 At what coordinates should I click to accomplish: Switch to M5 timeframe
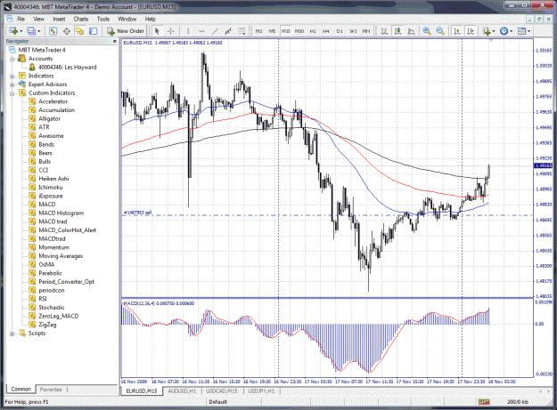pyautogui.click(x=272, y=31)
